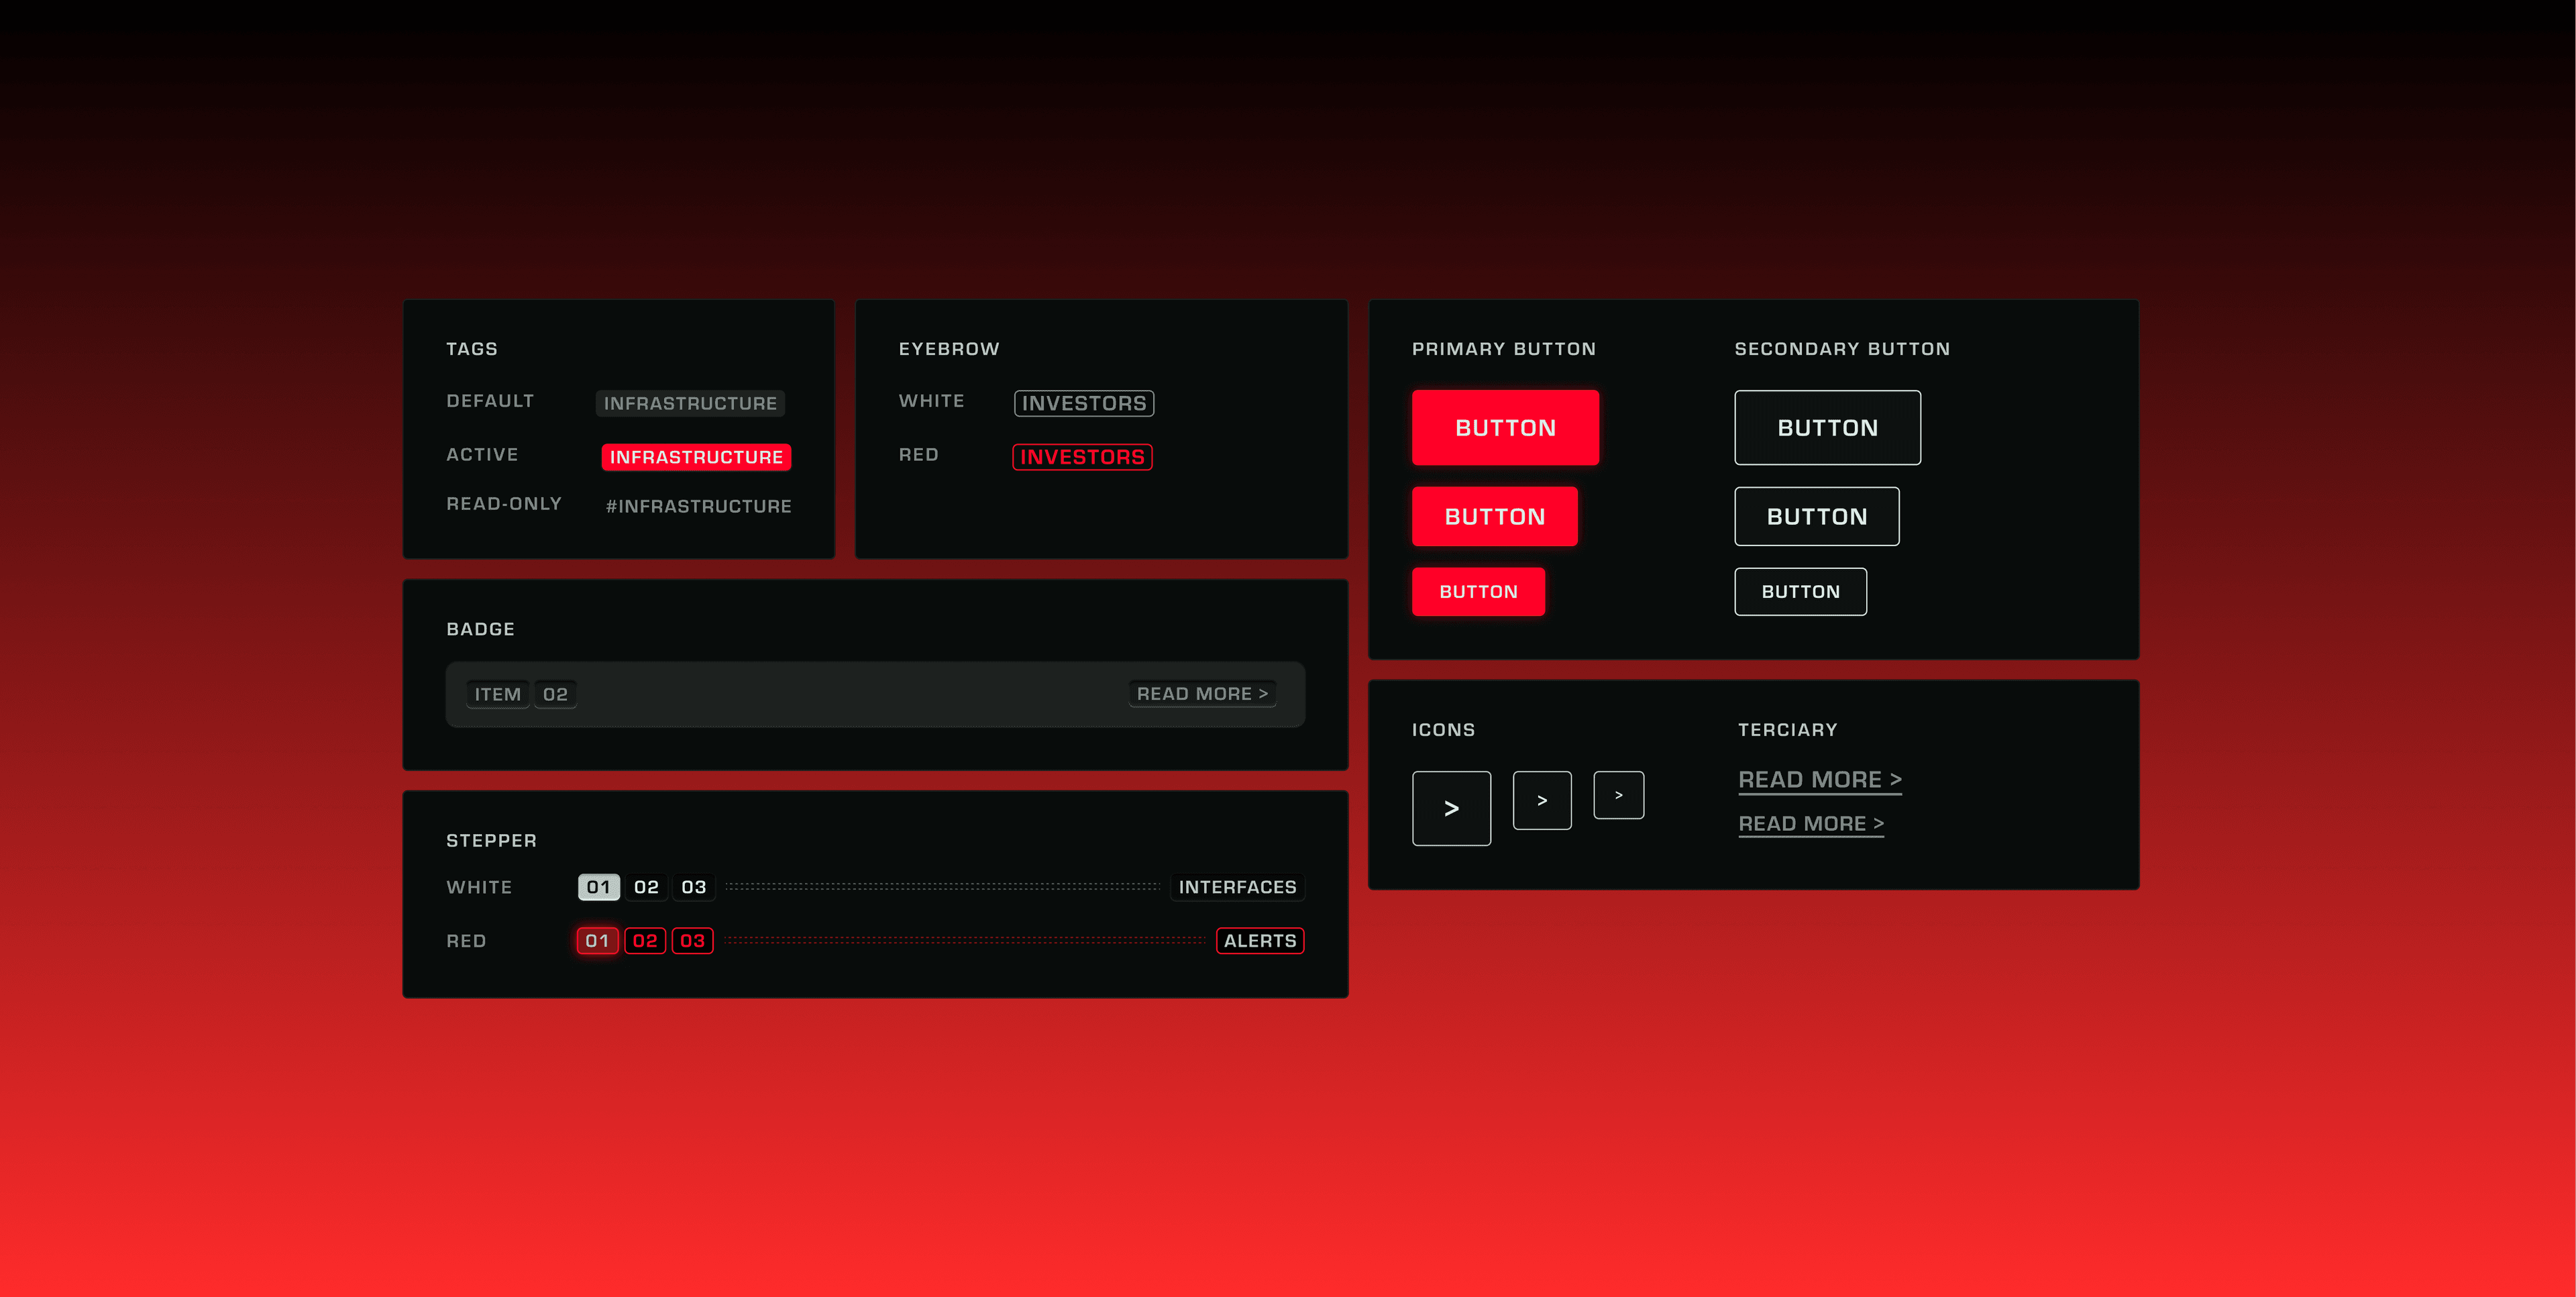Select step 02 in red stepper
Screen dimensions: 2576x1297
pos(645,941)
